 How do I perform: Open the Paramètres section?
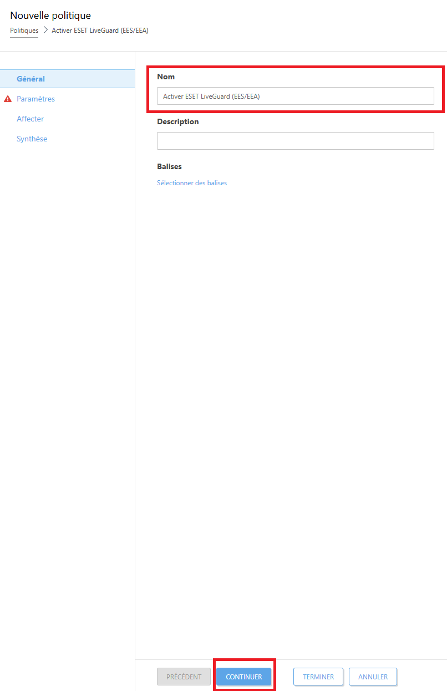(35, 99)
